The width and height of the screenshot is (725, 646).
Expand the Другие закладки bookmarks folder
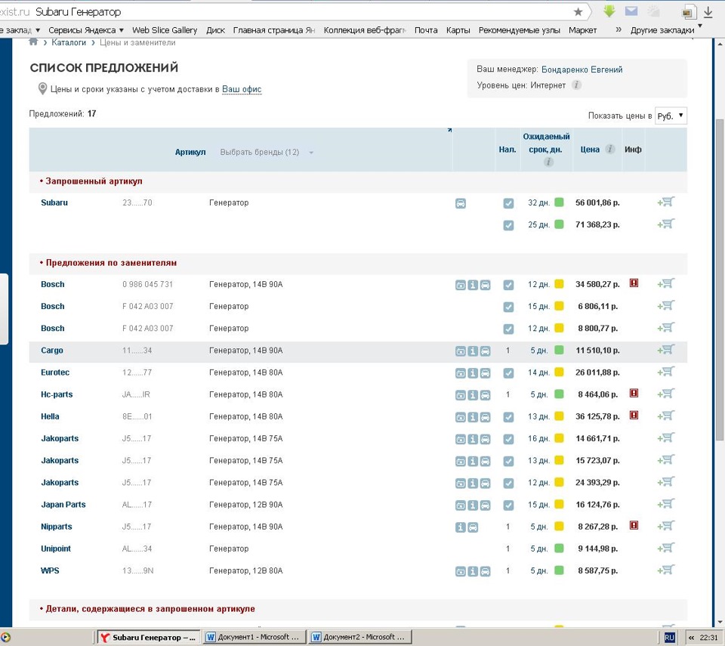(x=662, y=30)
